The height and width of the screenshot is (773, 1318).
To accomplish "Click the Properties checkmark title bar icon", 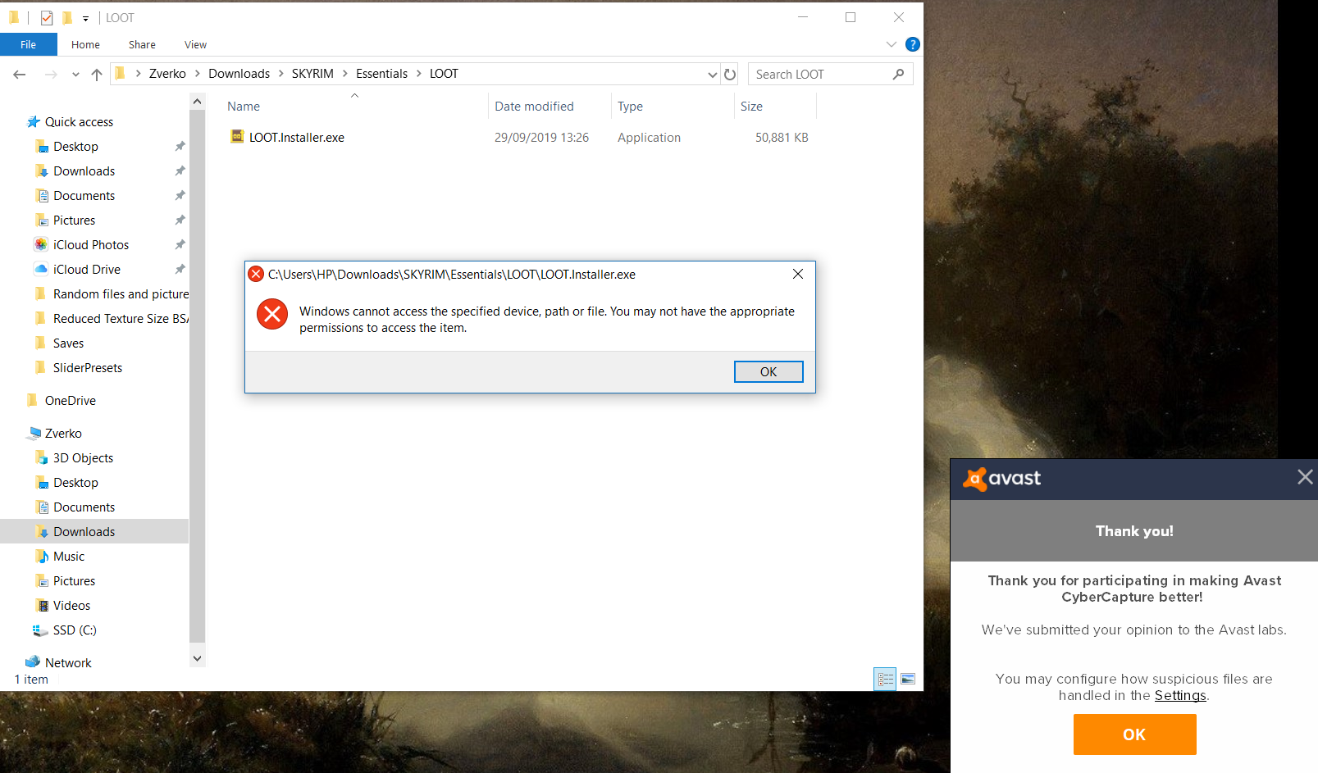I will point(47,17).
